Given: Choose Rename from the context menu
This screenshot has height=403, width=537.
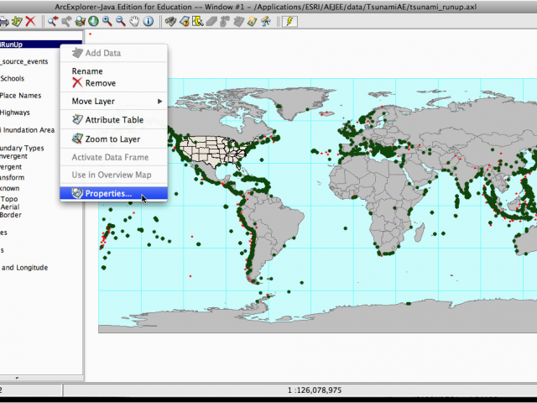Looking at the screenshot, I should 87,71.
